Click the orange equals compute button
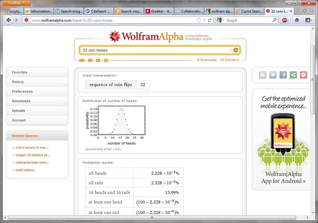The height and width of the screenshot is (223, 318). click(x=236, y=50)
